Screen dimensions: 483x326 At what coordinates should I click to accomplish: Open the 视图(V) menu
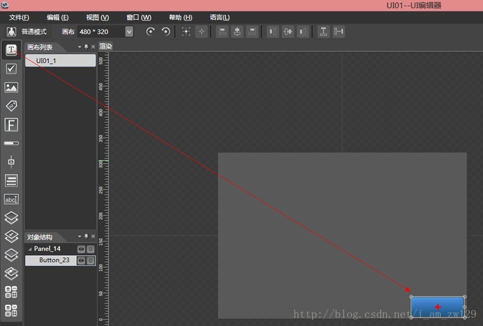click(97, 18)
